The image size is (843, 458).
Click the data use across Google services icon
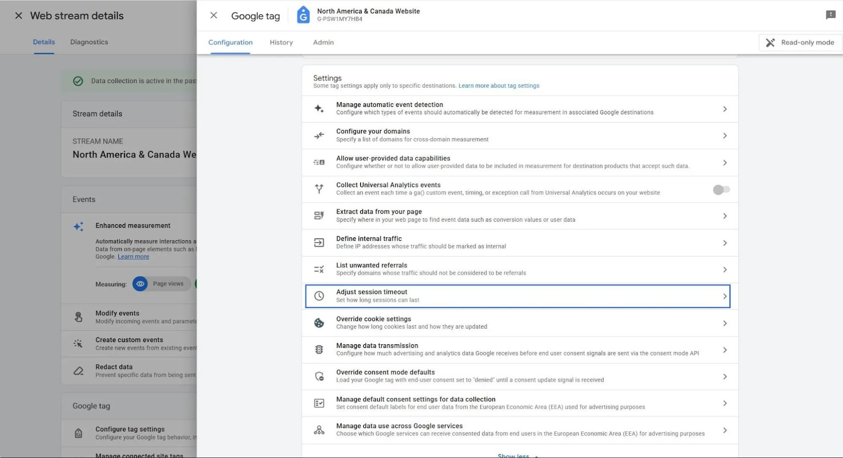319,430
